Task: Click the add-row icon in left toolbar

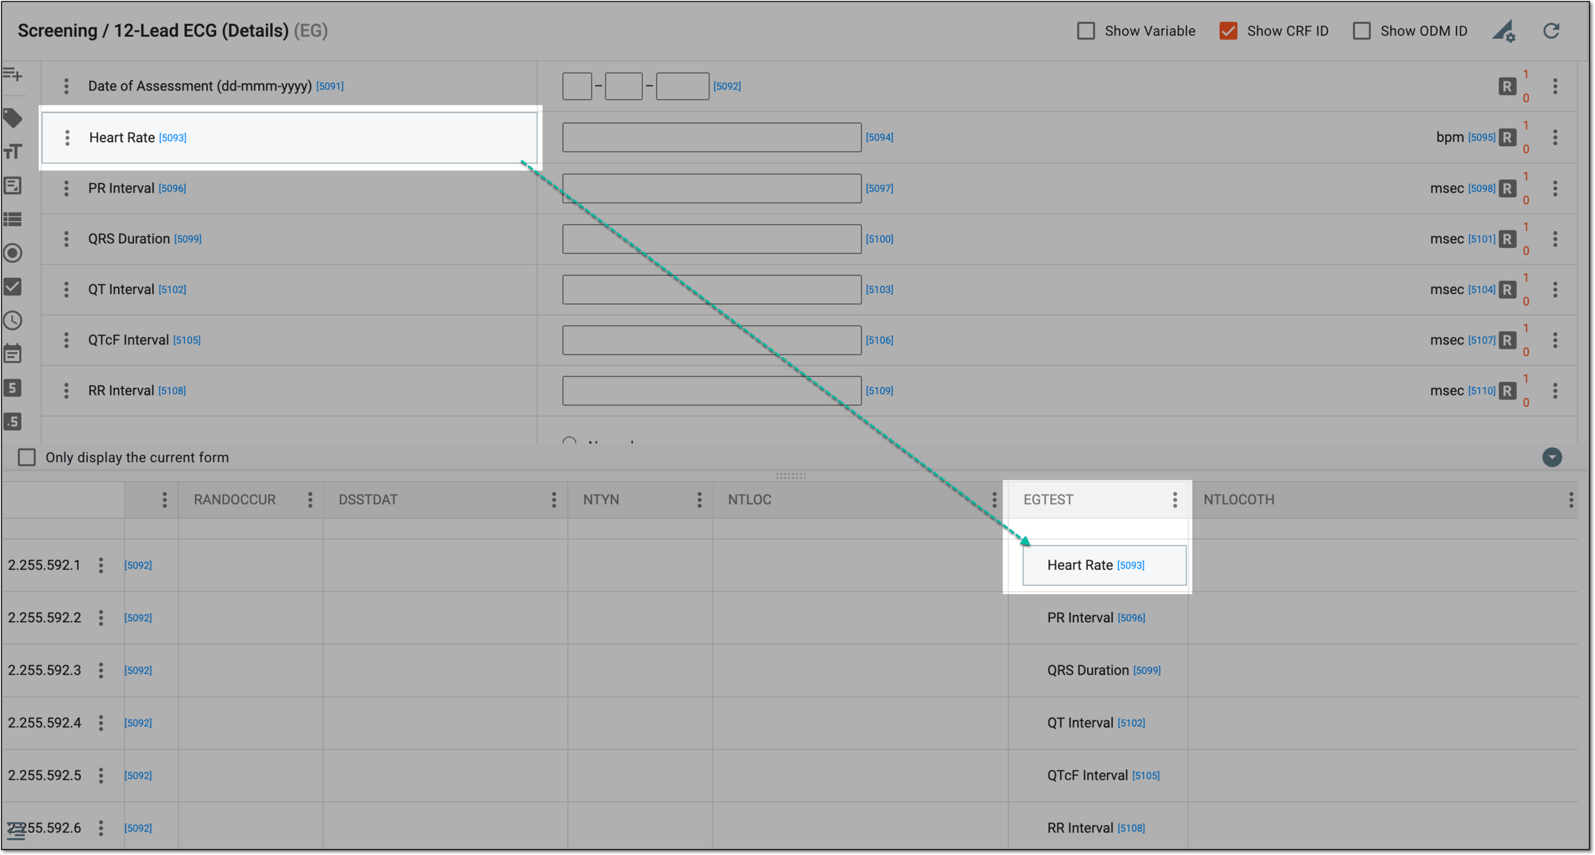Action: coord(13,75)
